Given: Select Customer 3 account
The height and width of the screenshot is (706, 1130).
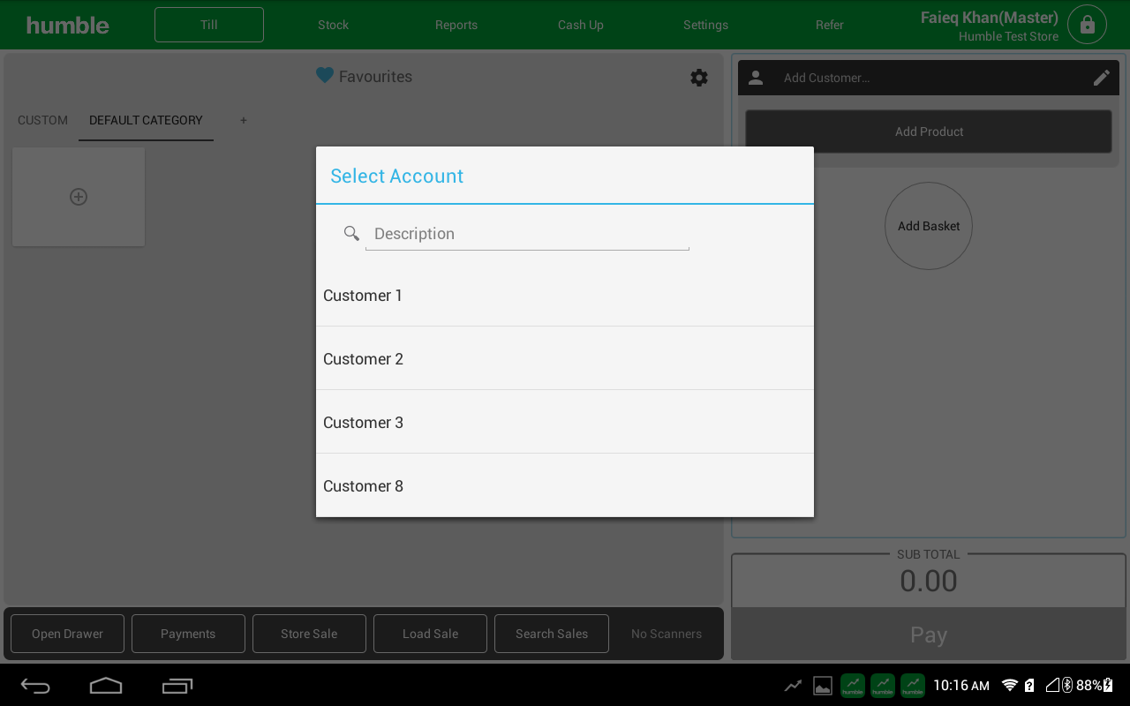Looking at the screenshot, I should coord(565,423).
